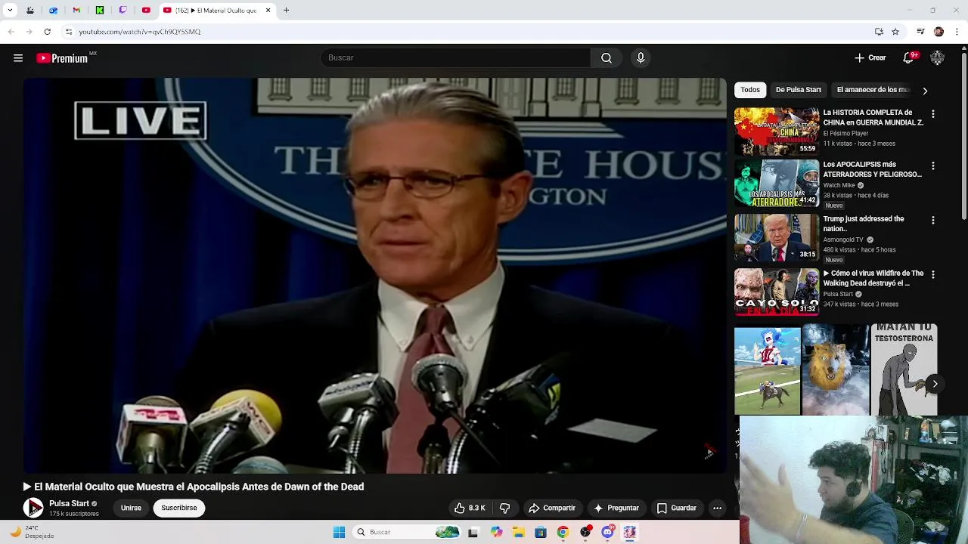Open CHINA en GUERRA MUNDIAL thumbnail
Viewport: 968px width, 544px height.
pos(777,131)
